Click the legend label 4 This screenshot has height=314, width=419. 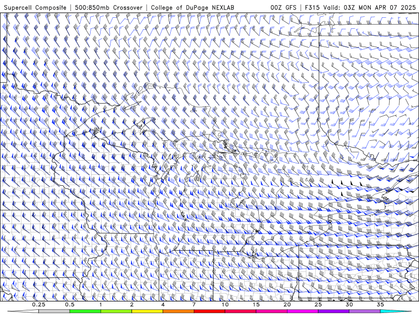tap(163, 305)
